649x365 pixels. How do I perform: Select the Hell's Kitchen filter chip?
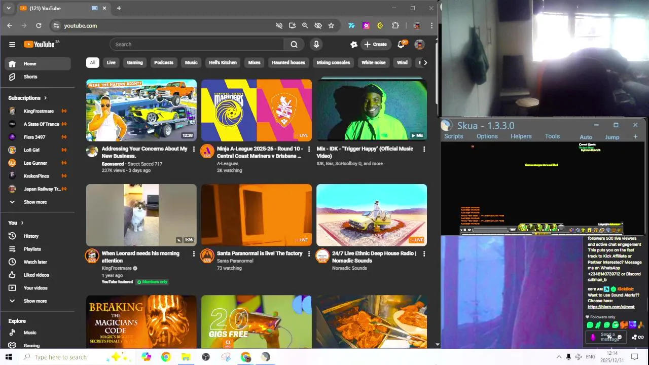click(223, 62)
